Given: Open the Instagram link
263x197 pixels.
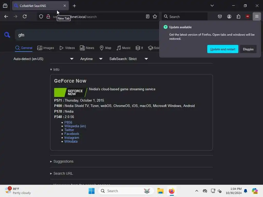Looking at the screenshot, I should coord(72,137).
